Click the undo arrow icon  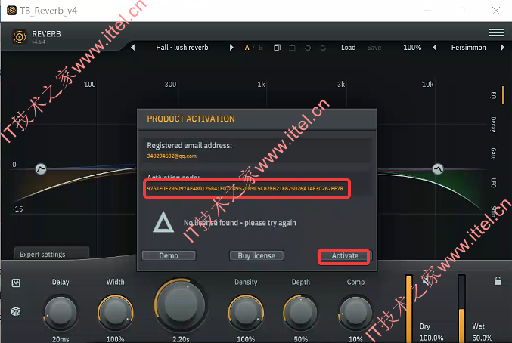pyautogui.click(x=308, y=48)
